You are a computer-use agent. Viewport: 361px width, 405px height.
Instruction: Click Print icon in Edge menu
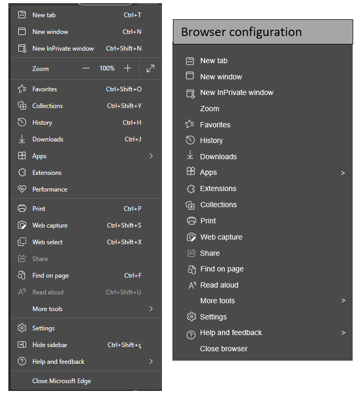coord(22,208)
